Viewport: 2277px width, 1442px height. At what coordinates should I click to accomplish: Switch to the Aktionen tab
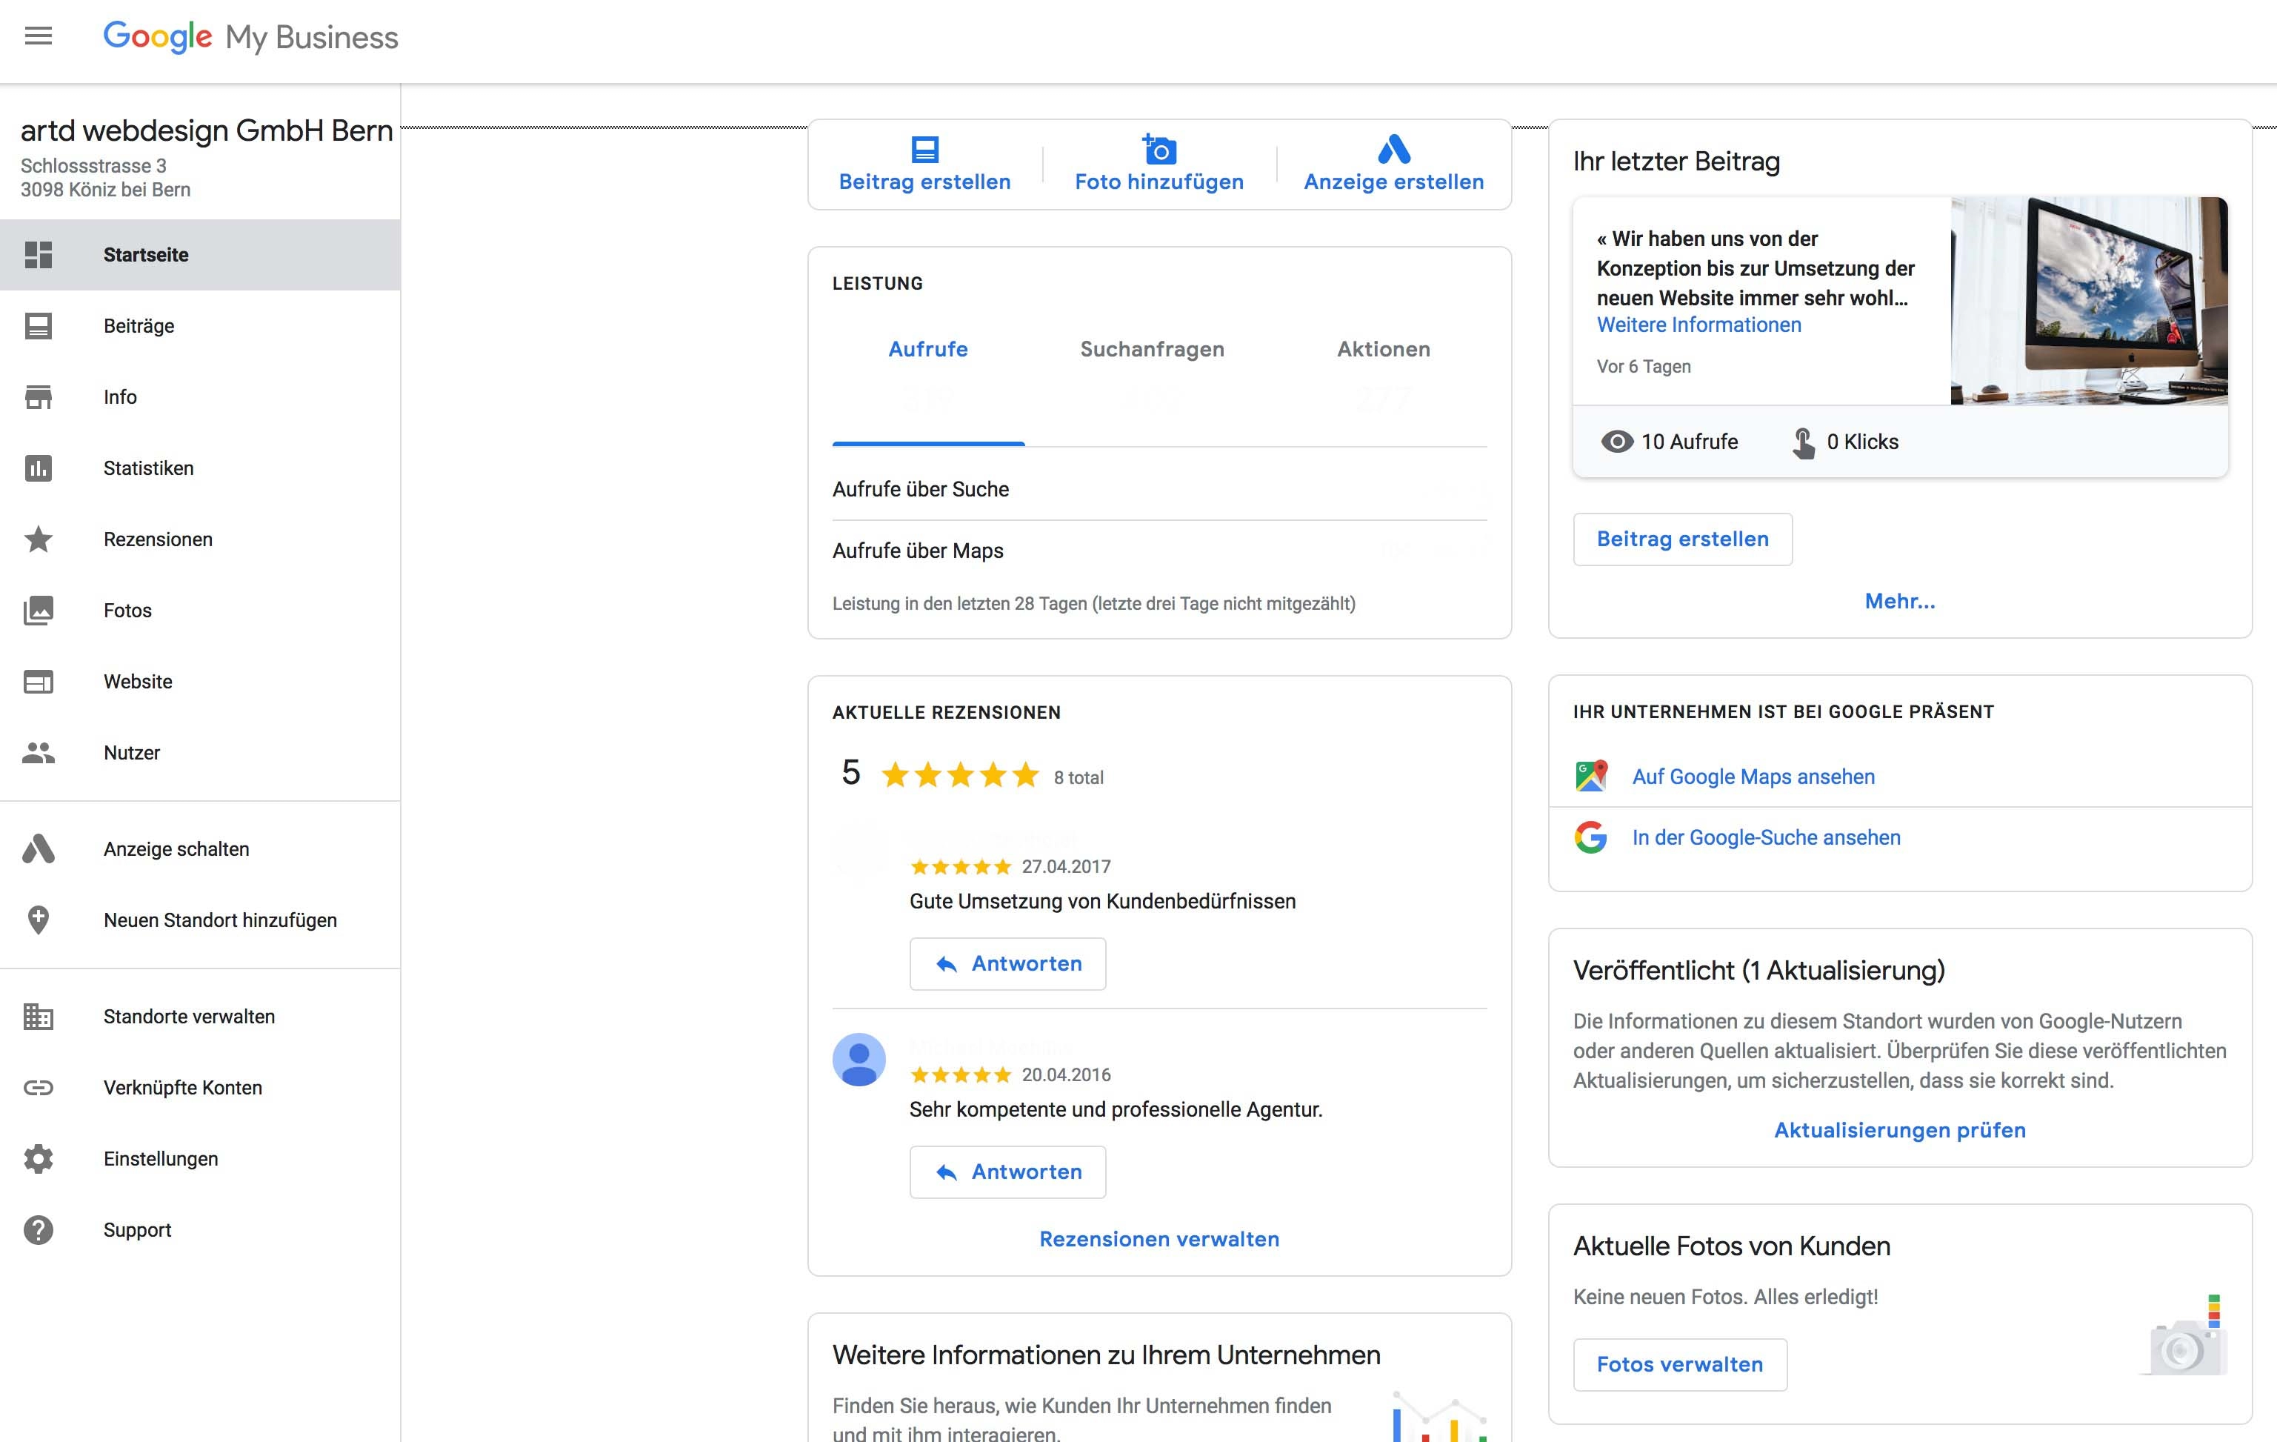point(1384,349)
